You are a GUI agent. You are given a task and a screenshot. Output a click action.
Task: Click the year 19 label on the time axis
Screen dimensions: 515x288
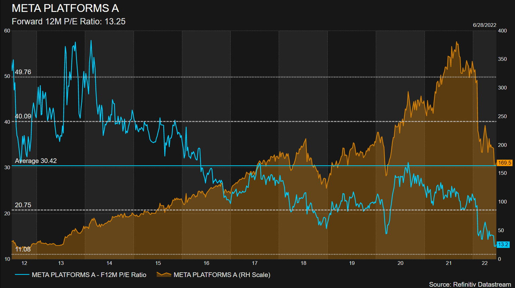pos(352,263)
